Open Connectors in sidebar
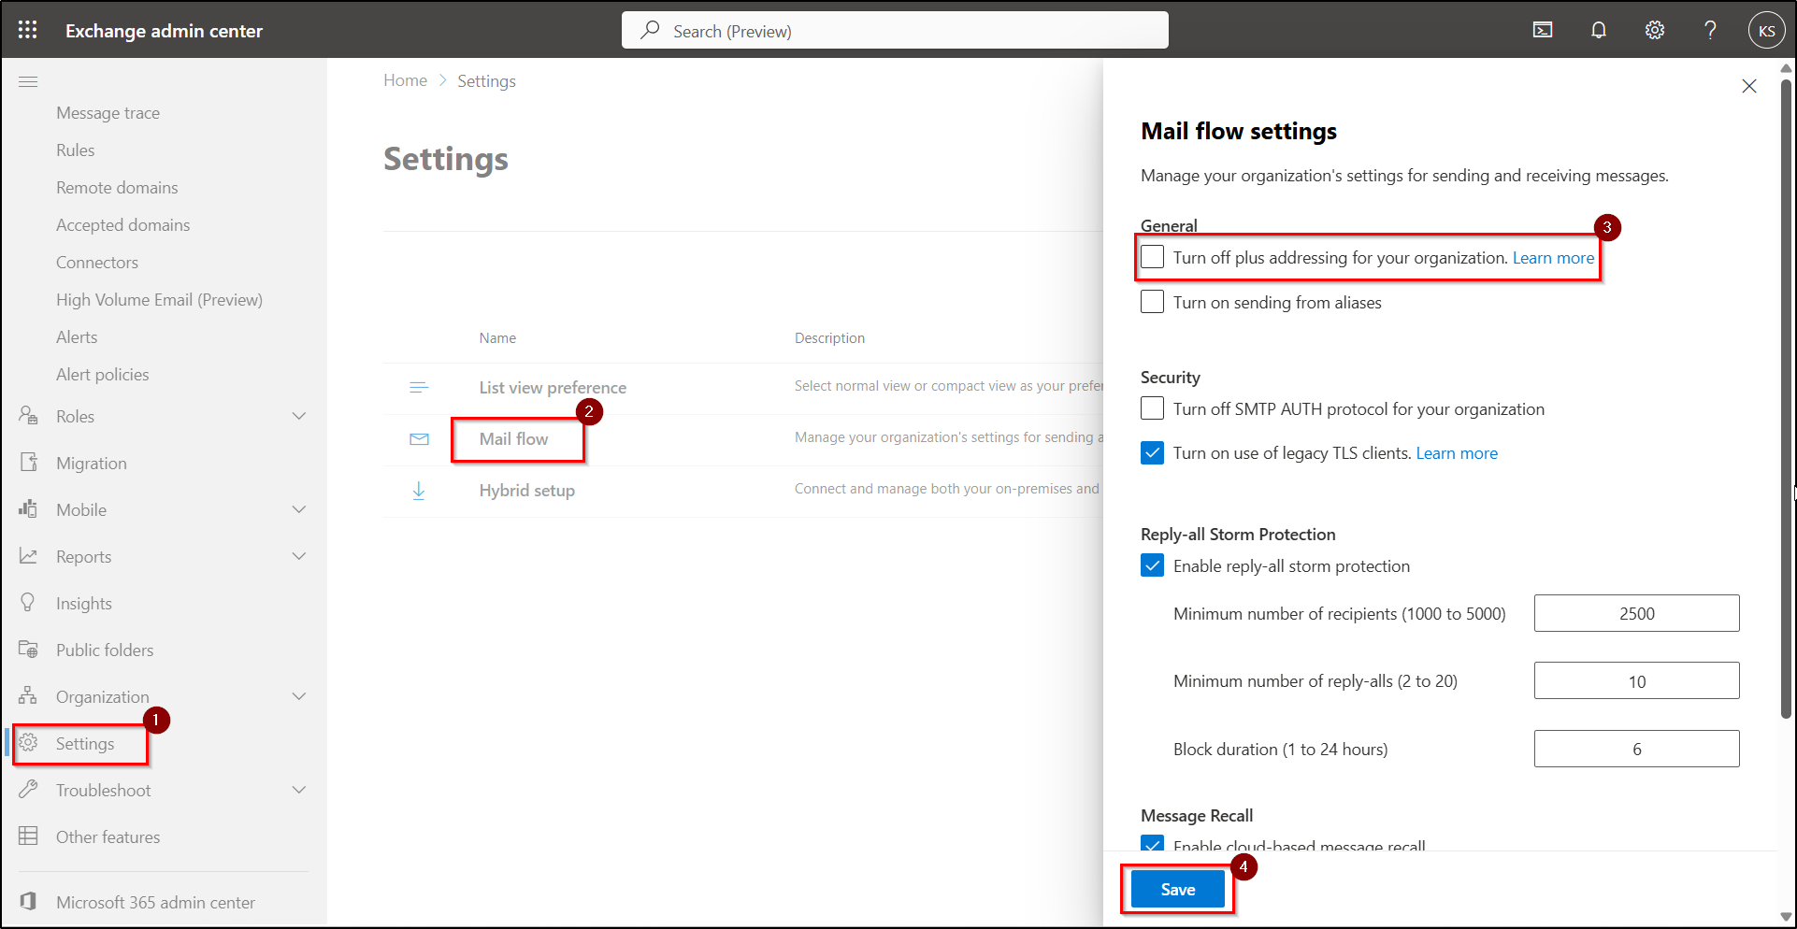The image size is (1797, 929). click(x=97, y=263)
